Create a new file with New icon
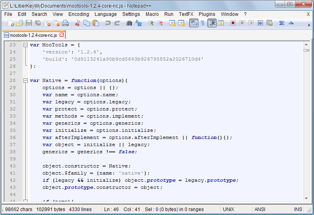314x215 pixels. (x=11, y=23)
